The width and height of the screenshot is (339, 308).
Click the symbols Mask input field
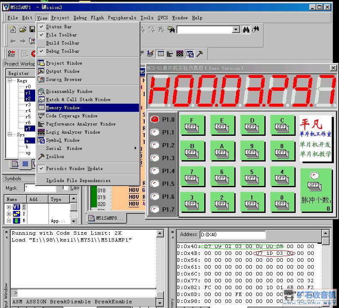[40, 188]
